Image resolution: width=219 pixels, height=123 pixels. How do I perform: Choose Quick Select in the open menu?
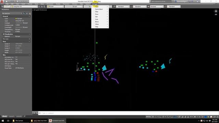(x=100, y=9)
